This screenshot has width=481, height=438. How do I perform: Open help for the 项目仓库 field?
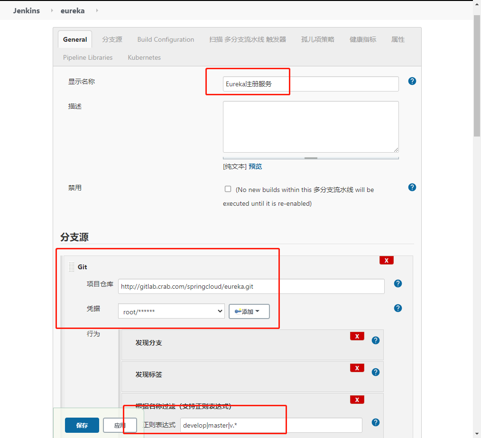point(398,283)
